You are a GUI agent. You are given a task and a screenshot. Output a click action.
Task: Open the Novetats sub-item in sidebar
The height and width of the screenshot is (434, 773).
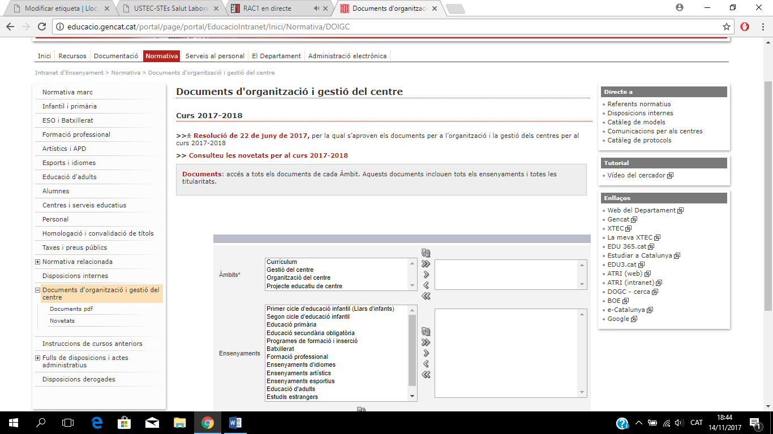click(x=62, y=321)
